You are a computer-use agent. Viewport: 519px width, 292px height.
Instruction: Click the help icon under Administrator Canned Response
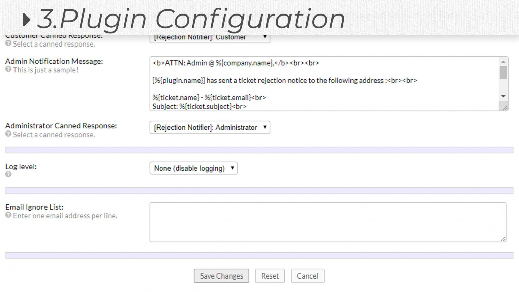(x=9, y=134)
